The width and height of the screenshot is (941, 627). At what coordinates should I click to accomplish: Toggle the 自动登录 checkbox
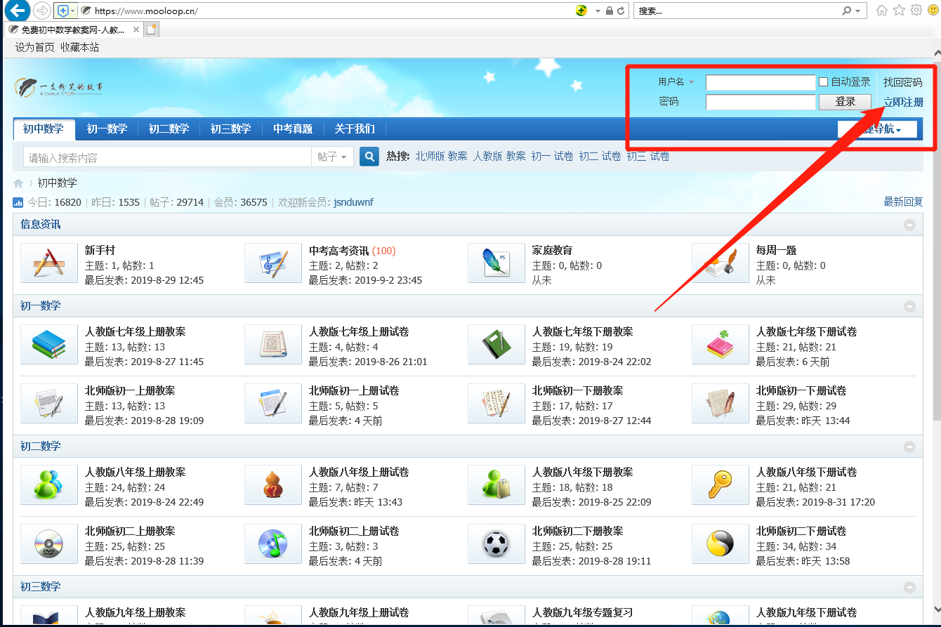click(824, 82)
